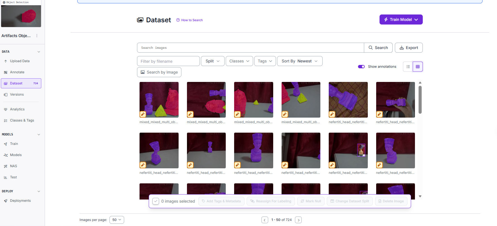Open project options three-dot menu

(x=37, y=36)
